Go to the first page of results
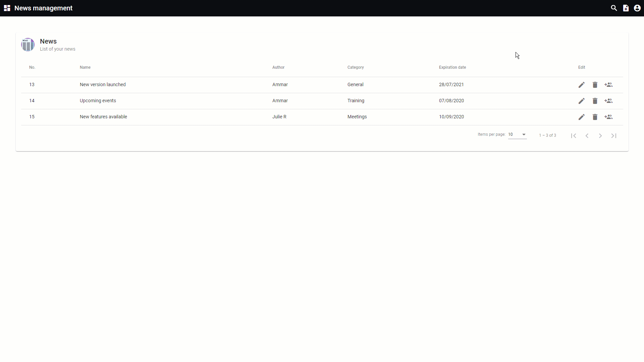 pyautogui.click(x=574, y=136)
